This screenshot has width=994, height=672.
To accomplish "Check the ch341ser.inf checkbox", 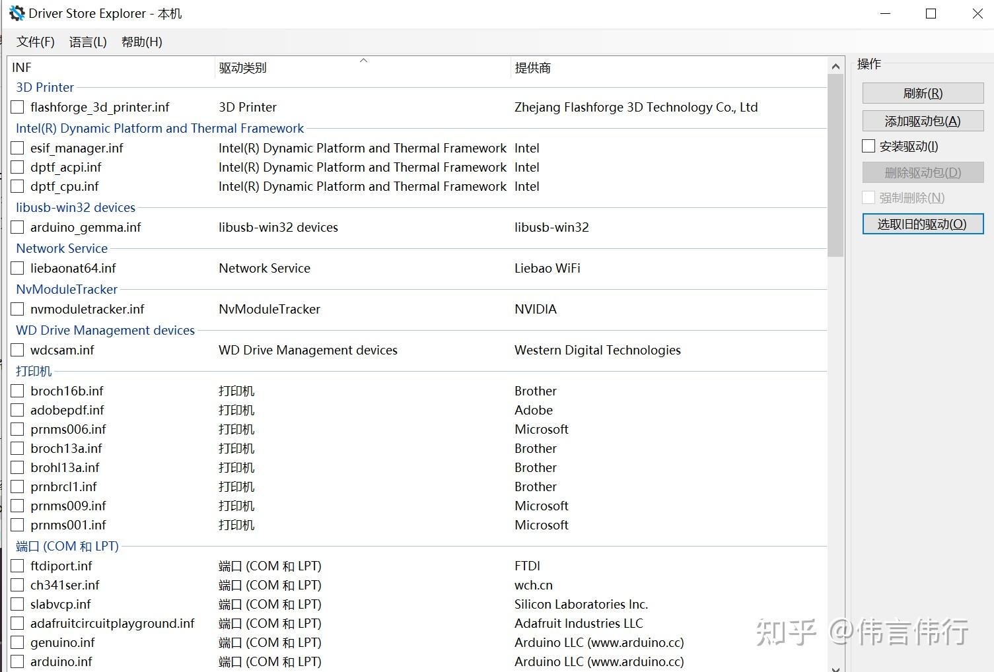I will click(17, 585).
